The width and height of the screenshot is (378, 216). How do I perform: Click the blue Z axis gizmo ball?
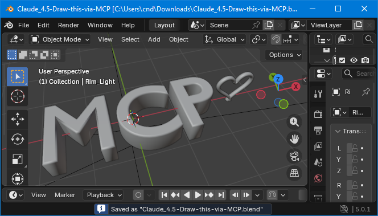[x=278, y=79]
